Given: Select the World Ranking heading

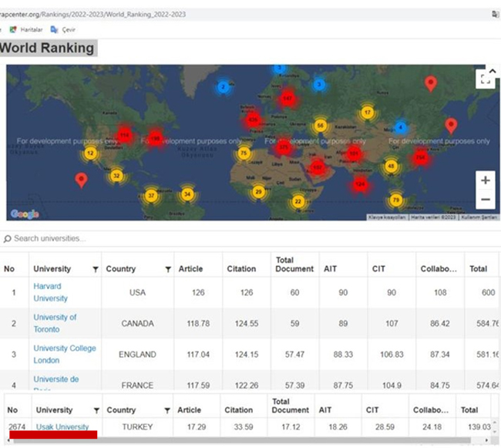Looking at the screenshot, I should tap(47, 48).
